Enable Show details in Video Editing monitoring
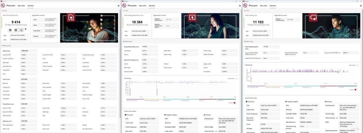This screenshot has width=363, height=133. pyautogui.click(x=357, y=65)
